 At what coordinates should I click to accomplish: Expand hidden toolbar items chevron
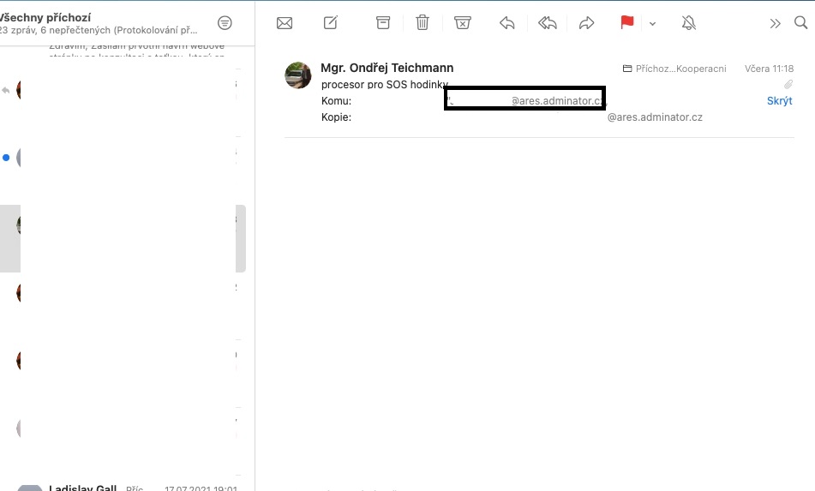776,23
